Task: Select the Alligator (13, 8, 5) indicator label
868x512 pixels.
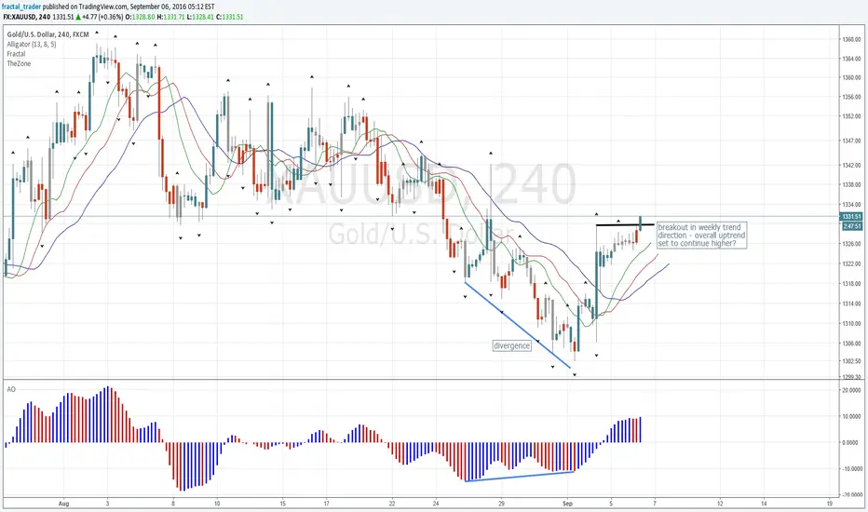Action: pos(32,45)
